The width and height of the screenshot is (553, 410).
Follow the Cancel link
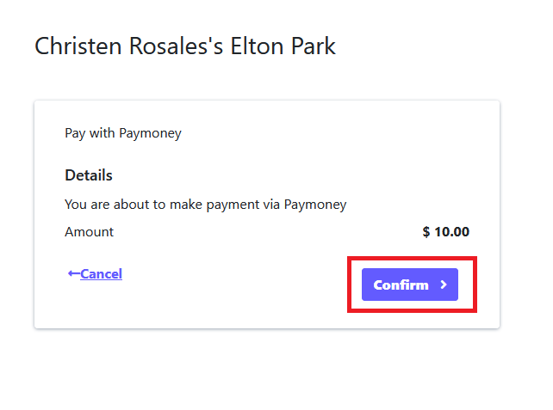point(101,274)
